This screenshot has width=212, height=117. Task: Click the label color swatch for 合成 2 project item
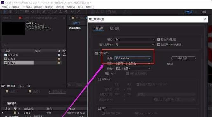59,63
